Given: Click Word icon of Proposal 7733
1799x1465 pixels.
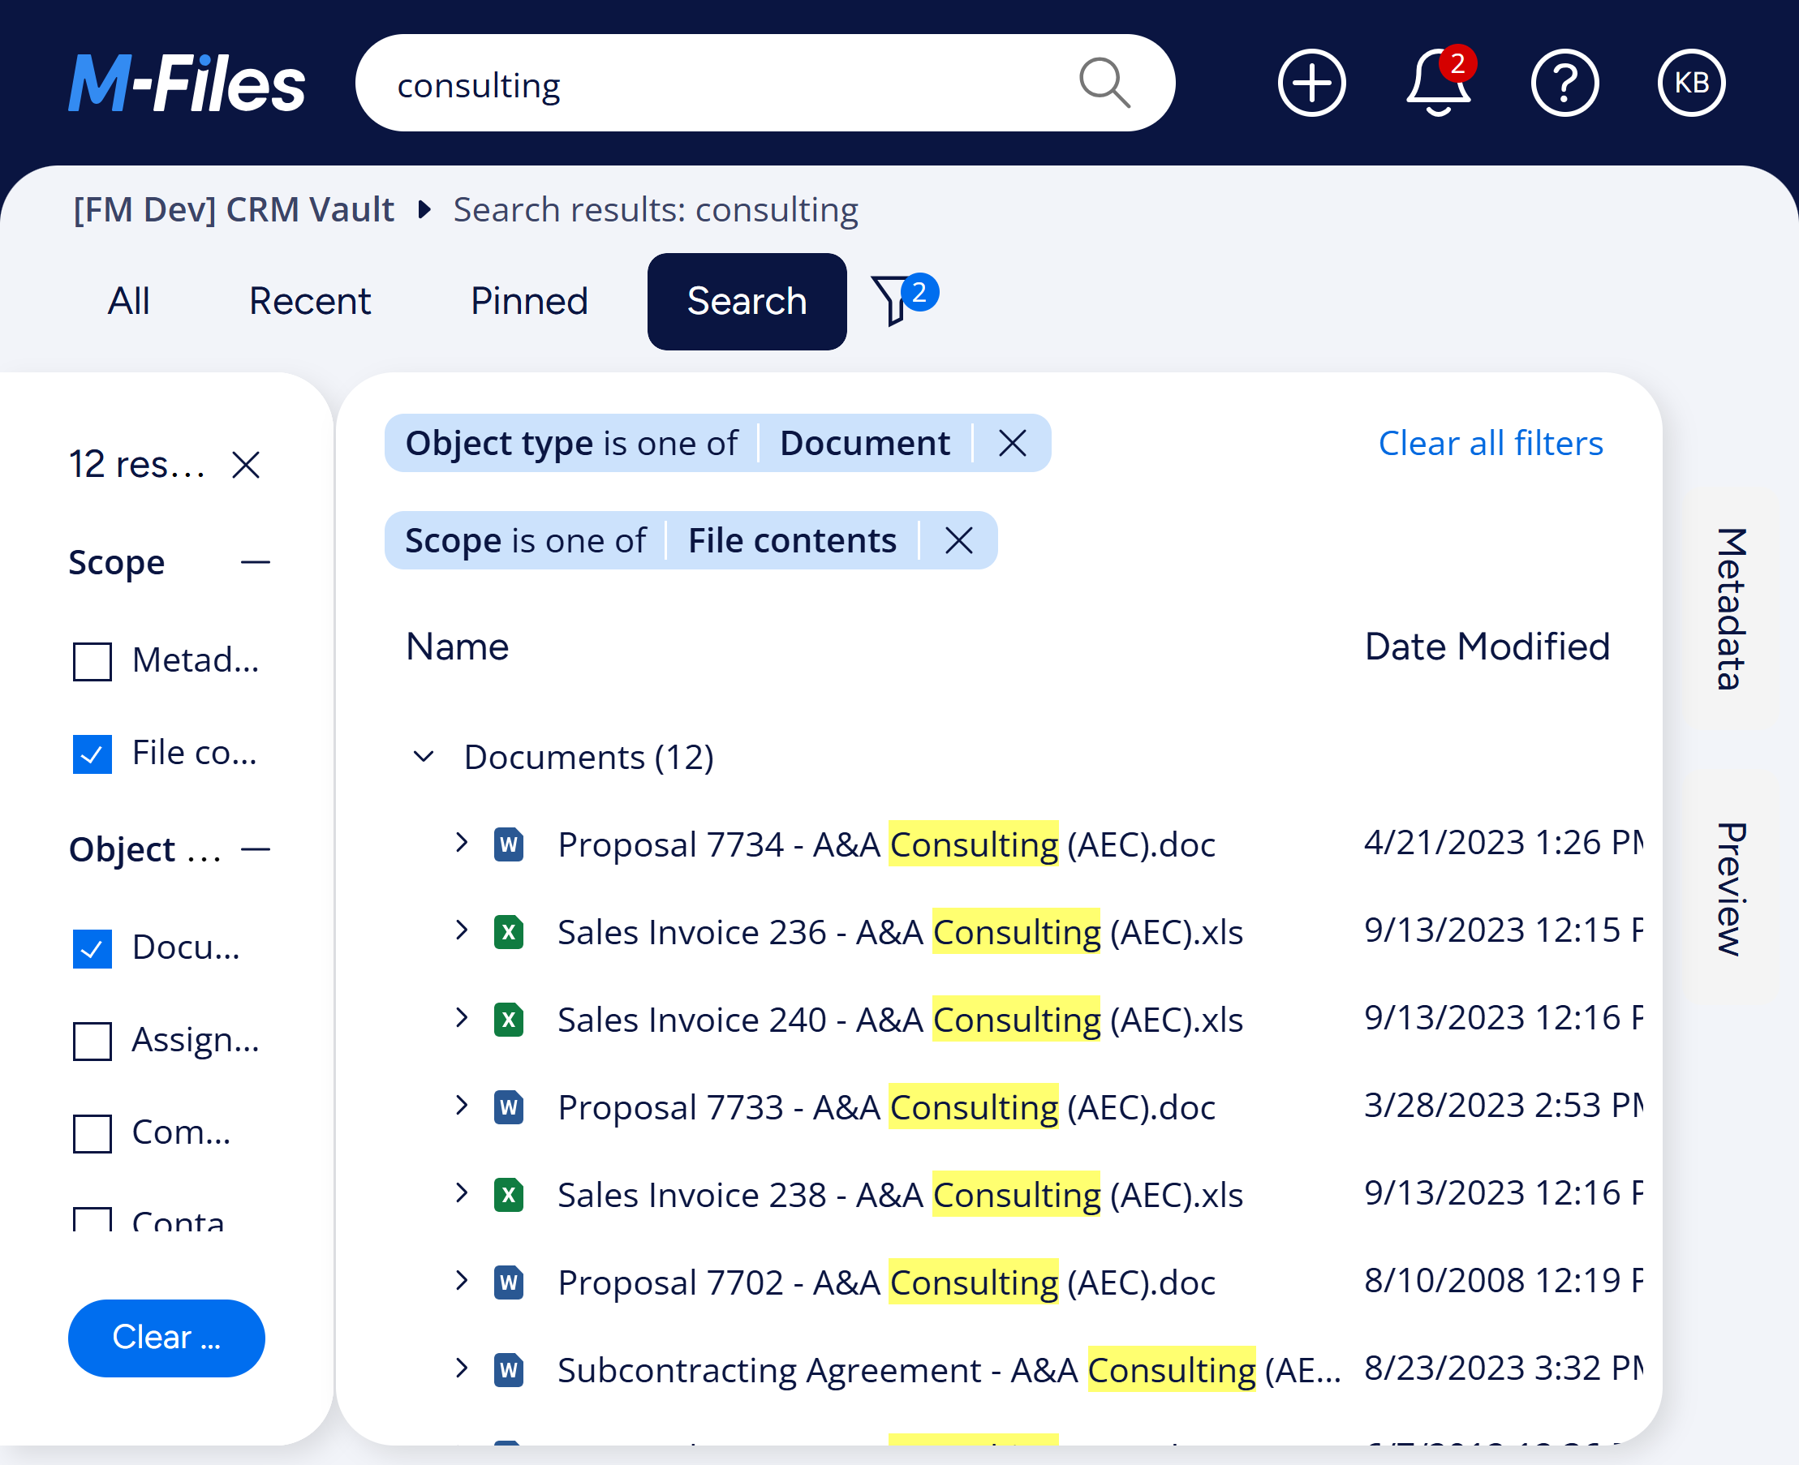Looking at the screenshot, I should tap(508, 1107).
